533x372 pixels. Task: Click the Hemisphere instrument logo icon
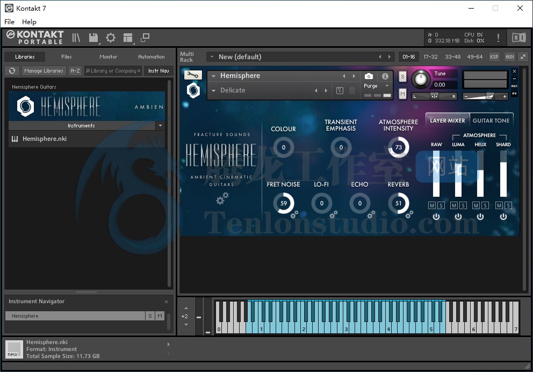coord(193,90)
